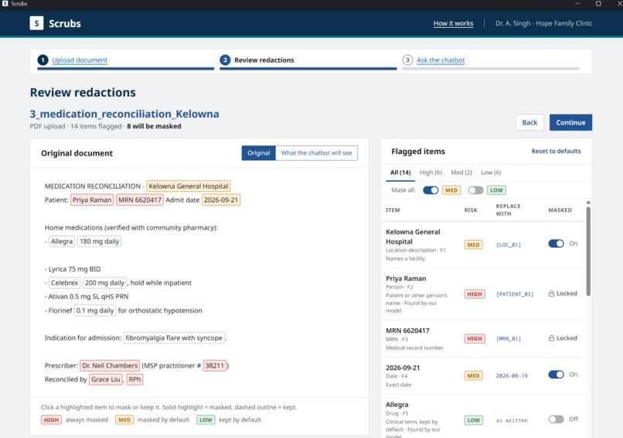The height and width of the screenshot is (438, 623).
Task: Click the Scrubs logo icon
Action: click(36, 23)
